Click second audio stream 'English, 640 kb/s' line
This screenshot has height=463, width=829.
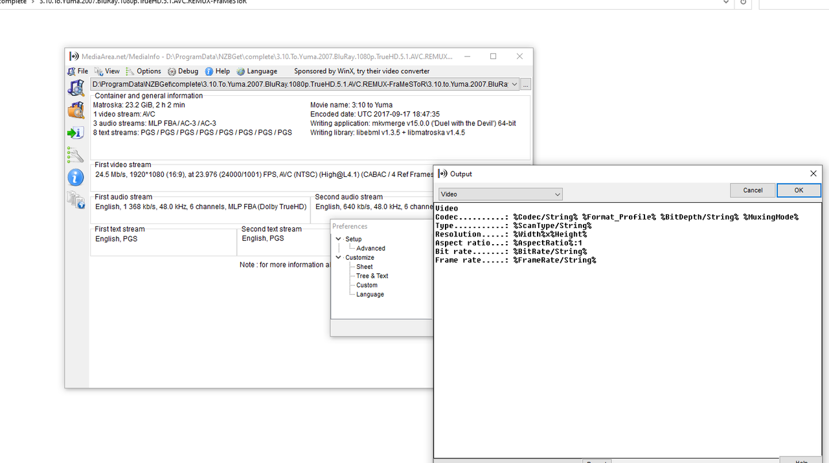(374, 207)
